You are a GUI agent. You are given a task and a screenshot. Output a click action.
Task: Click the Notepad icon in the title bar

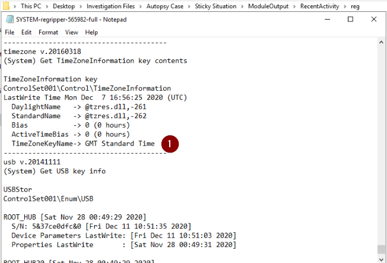[x=9, y=20]
